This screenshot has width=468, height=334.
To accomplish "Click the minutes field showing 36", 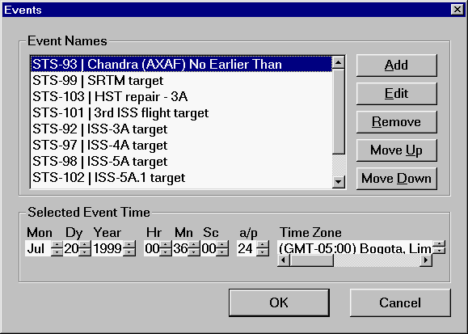I will (x=180, y=248).
